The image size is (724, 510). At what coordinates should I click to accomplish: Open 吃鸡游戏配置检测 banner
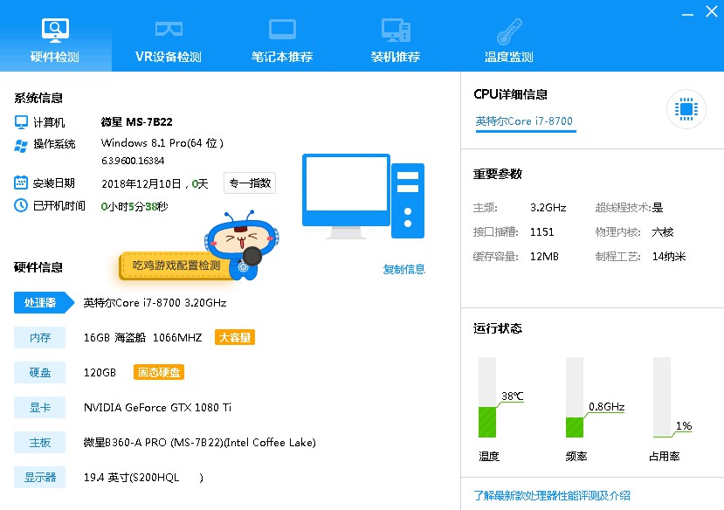(176, 265)
